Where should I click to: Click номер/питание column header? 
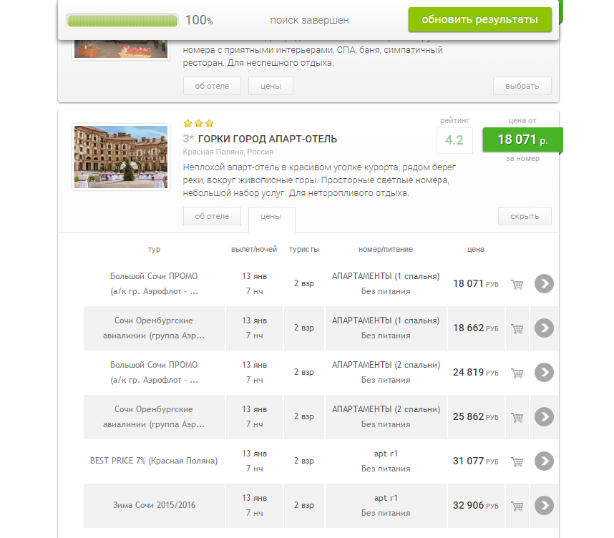385,249
